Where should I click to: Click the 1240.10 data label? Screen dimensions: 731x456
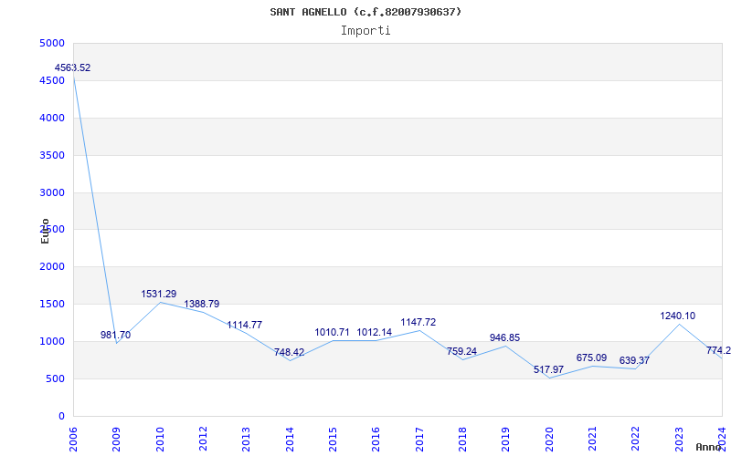[677, 316]
